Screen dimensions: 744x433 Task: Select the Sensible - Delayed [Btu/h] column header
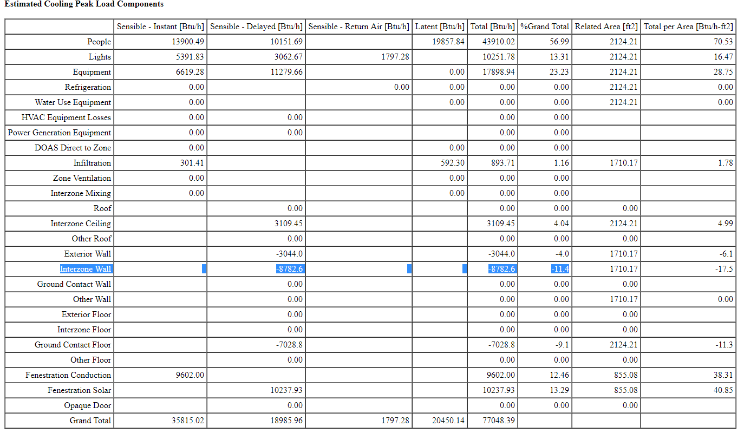point(257,27)
